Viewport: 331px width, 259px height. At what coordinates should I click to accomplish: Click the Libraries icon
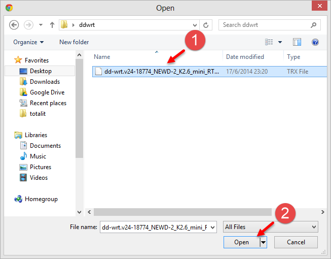click(18, 135)
